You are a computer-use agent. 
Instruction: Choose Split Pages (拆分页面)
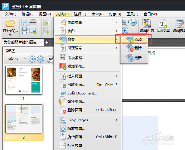88,145
